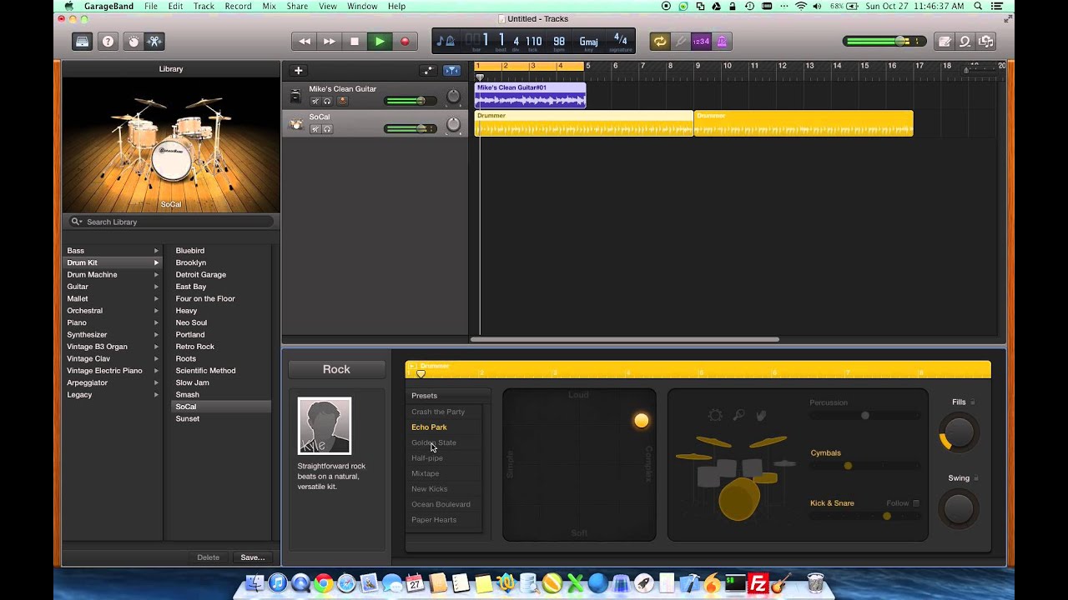Expand the Legacy library category
This screenshot has height=600, width=1068.
coord(156,395)
